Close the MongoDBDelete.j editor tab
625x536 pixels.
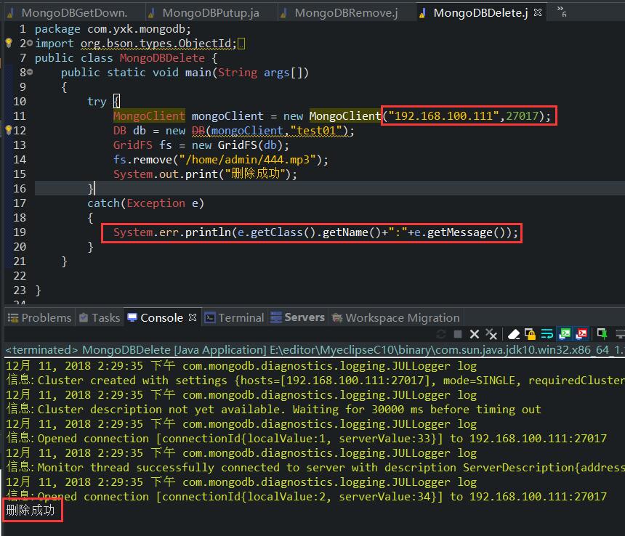click(538, 12)
